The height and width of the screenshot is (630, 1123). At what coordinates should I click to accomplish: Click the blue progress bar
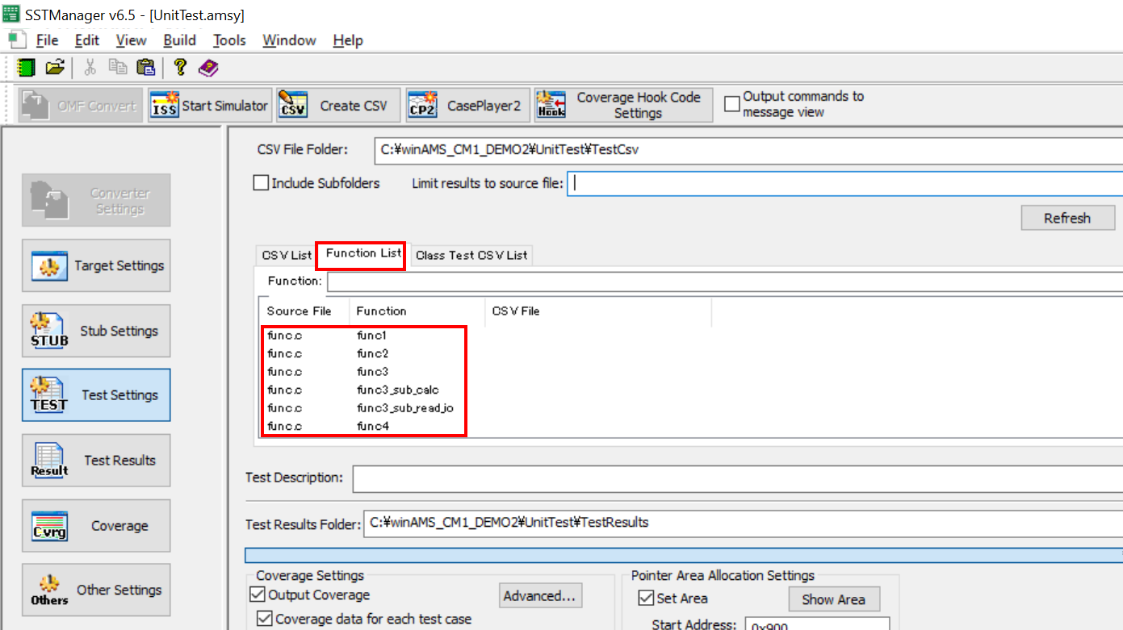click(684, 556)
